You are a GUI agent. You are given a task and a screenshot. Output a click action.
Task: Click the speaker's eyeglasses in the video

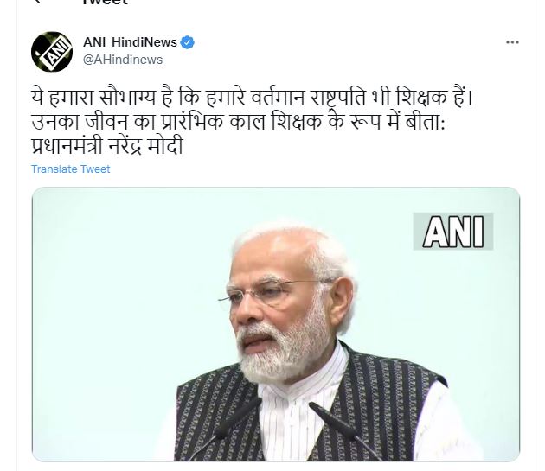(x=269, y=291)
